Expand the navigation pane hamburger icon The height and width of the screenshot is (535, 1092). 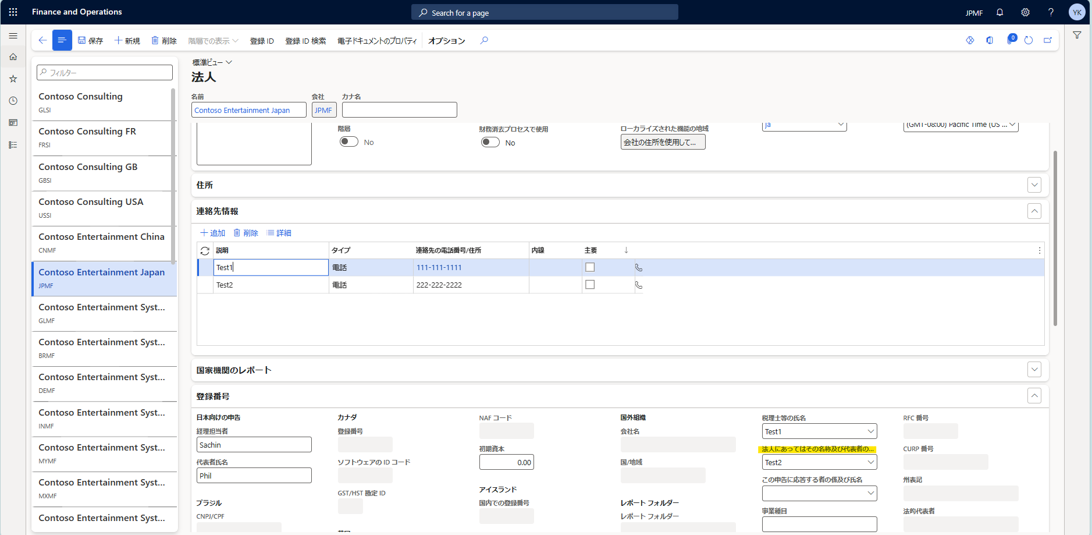coord(13,36)
